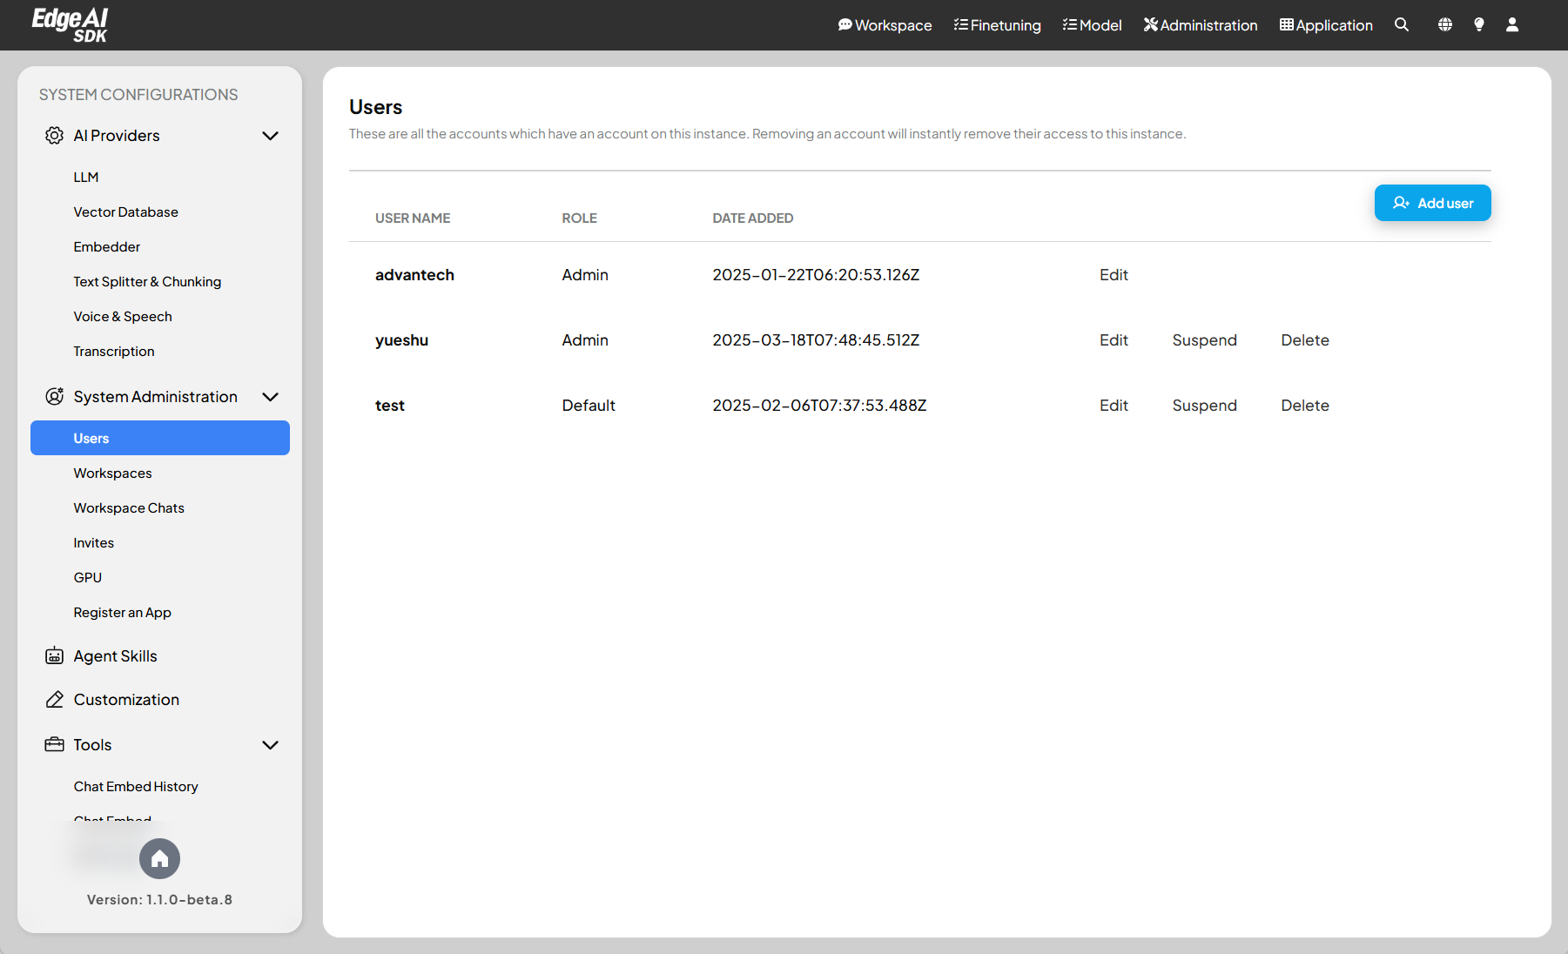
Task: Suspend the yueshu user
Action: tap(1204, 340)
